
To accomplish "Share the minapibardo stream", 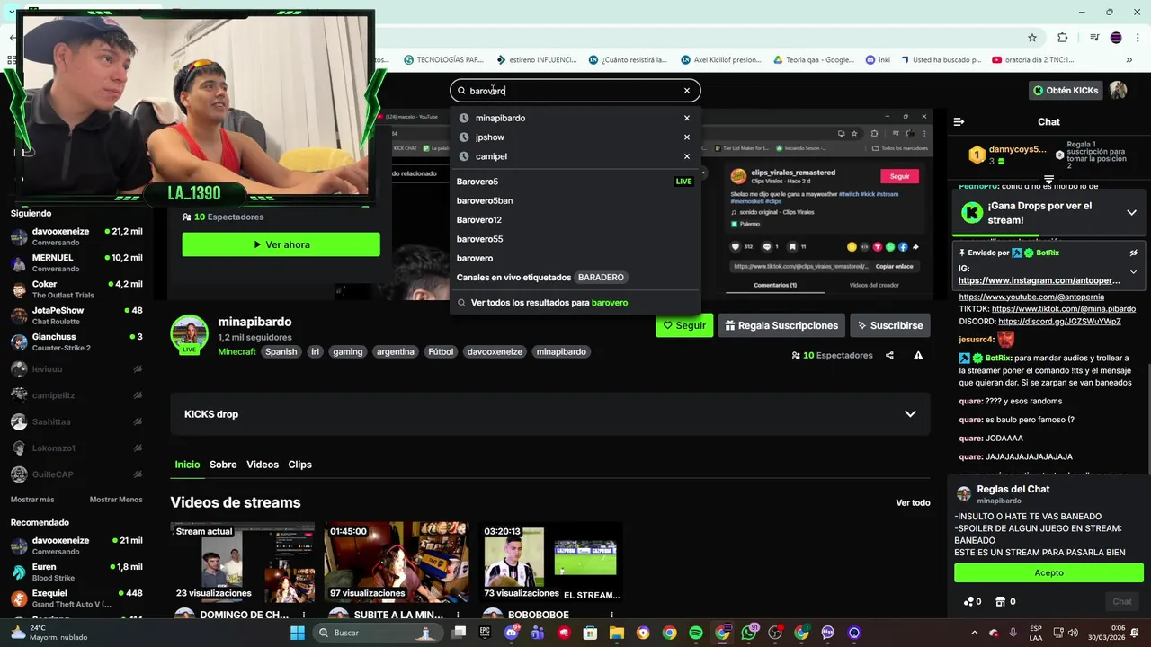I will coord(889,356).
